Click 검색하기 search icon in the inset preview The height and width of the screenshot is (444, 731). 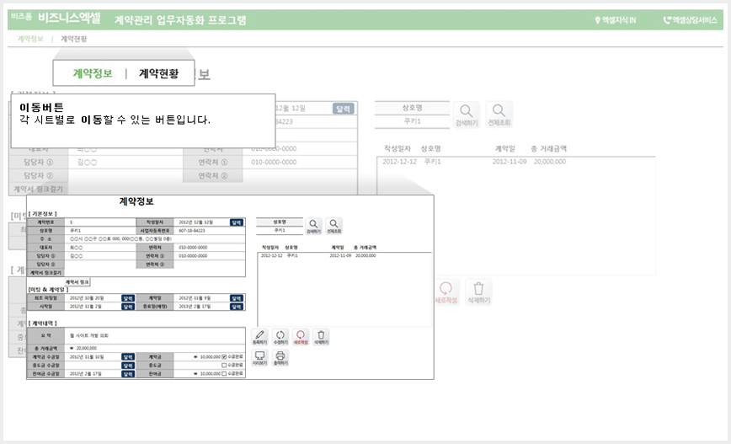coord(314,226)
